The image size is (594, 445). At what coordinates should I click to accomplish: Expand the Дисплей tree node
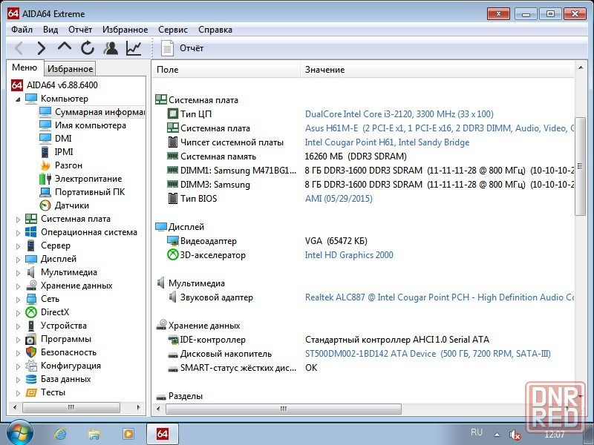click(18, 259)
